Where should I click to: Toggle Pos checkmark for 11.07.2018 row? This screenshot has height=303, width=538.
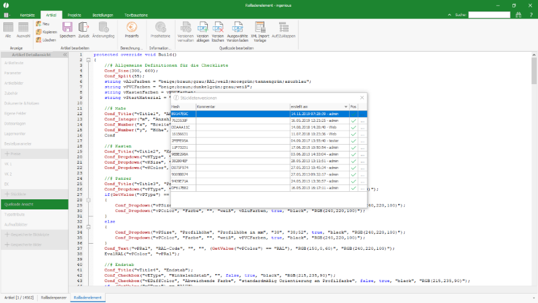(x=354, y=134)
